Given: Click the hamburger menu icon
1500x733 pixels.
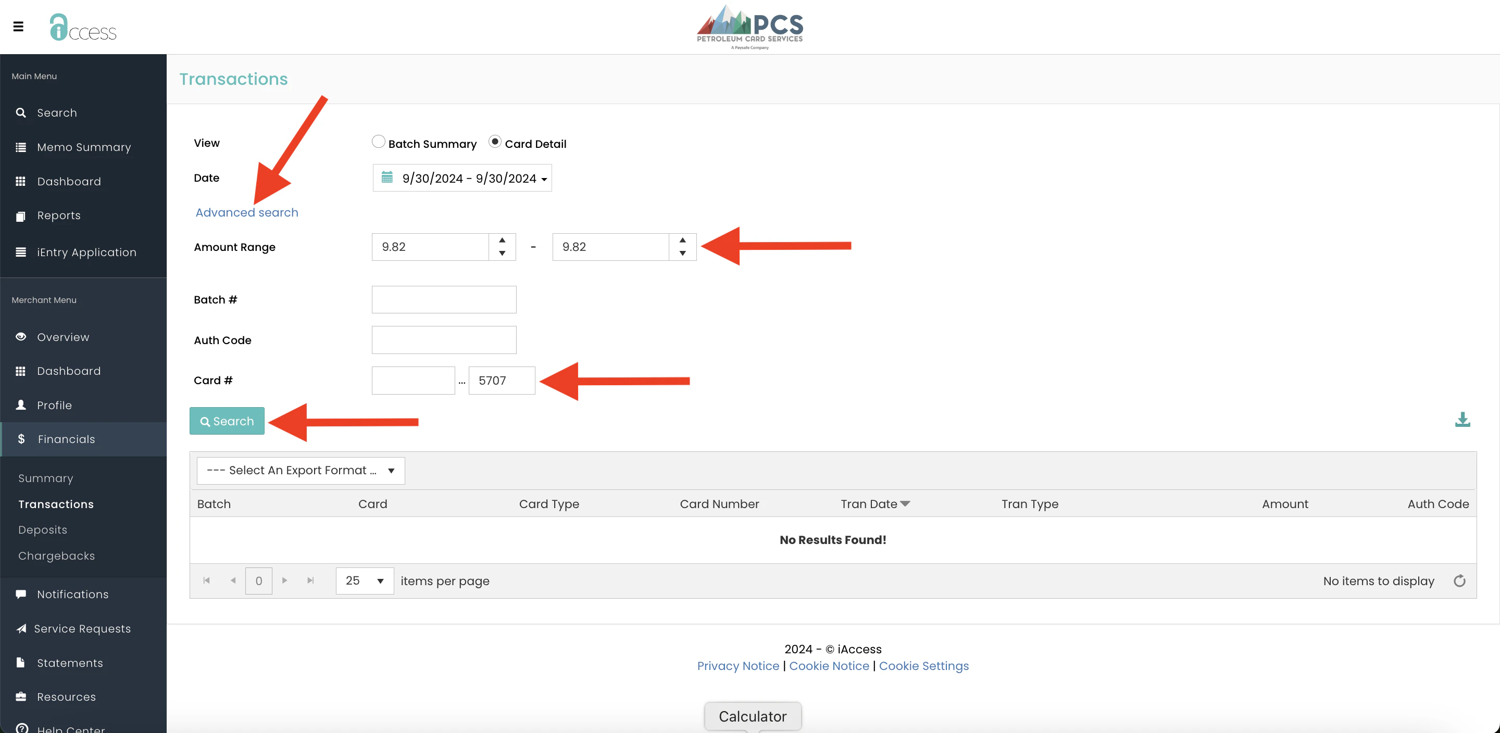Looking at the screenshot, I should tap(18, 26).
